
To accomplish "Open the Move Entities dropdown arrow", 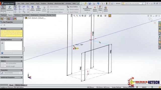I will point(79,7).
